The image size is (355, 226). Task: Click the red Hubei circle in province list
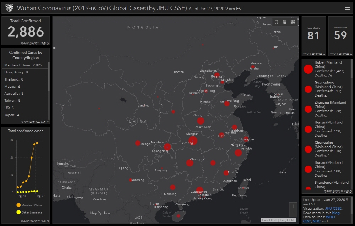[308, 70]
